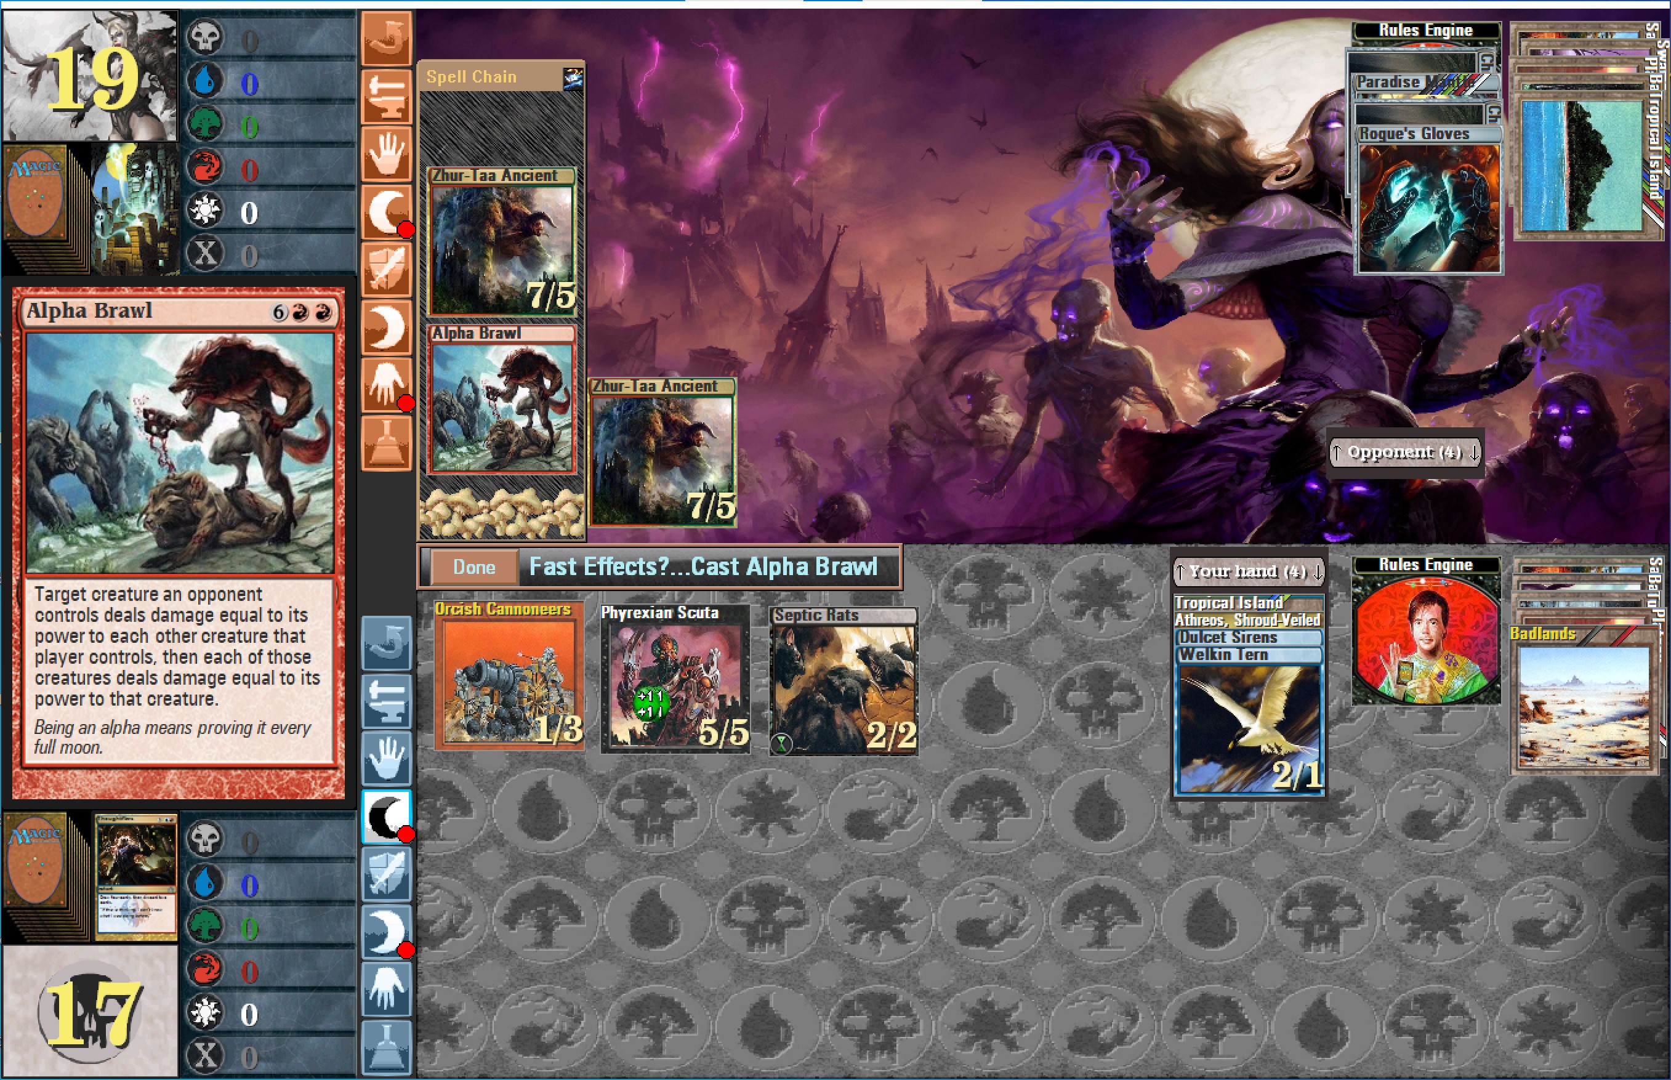Click the opponent's graveyard top card
The image size is (1671, 1080).
click(x=135, y=208)
